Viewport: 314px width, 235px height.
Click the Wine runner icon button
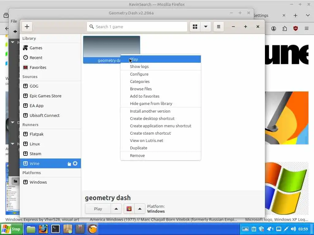coord(129,209)
